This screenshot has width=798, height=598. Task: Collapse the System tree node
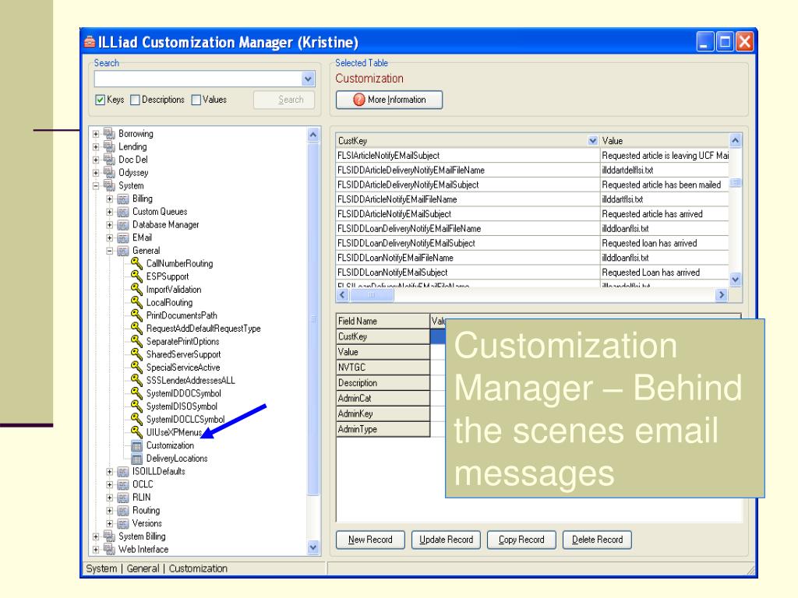coord(96,185)
